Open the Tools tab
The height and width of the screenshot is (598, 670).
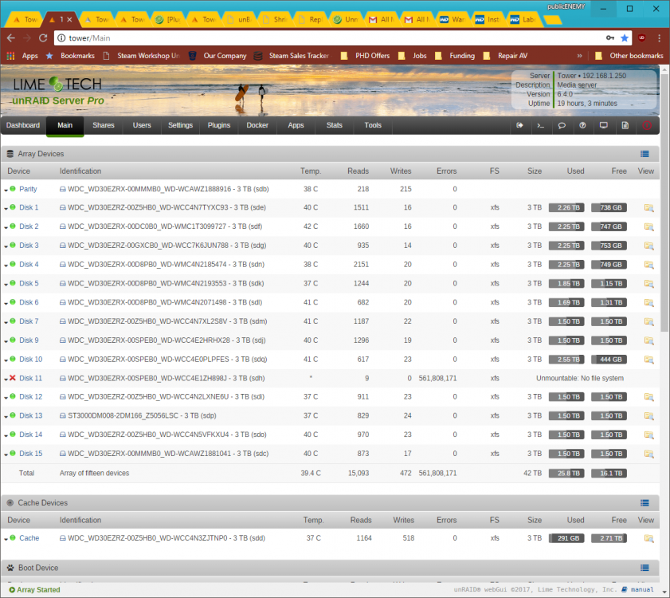(373, 125)
